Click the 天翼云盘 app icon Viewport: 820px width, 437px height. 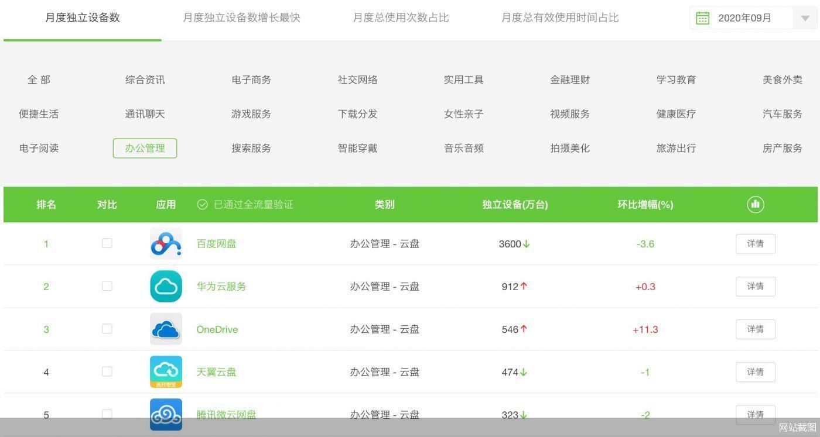tap(166, 371)
